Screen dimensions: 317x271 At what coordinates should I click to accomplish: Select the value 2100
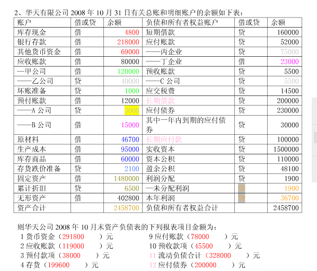click(x=132, y=169)
